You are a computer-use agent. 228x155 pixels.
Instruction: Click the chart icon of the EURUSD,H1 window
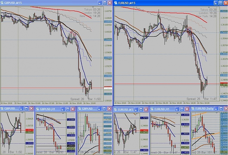[x=152, y=109]
